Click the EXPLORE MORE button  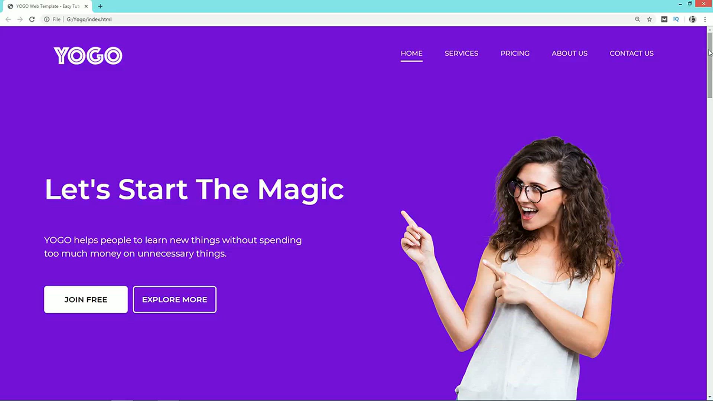pyautogui.click(x=174, y=299)
